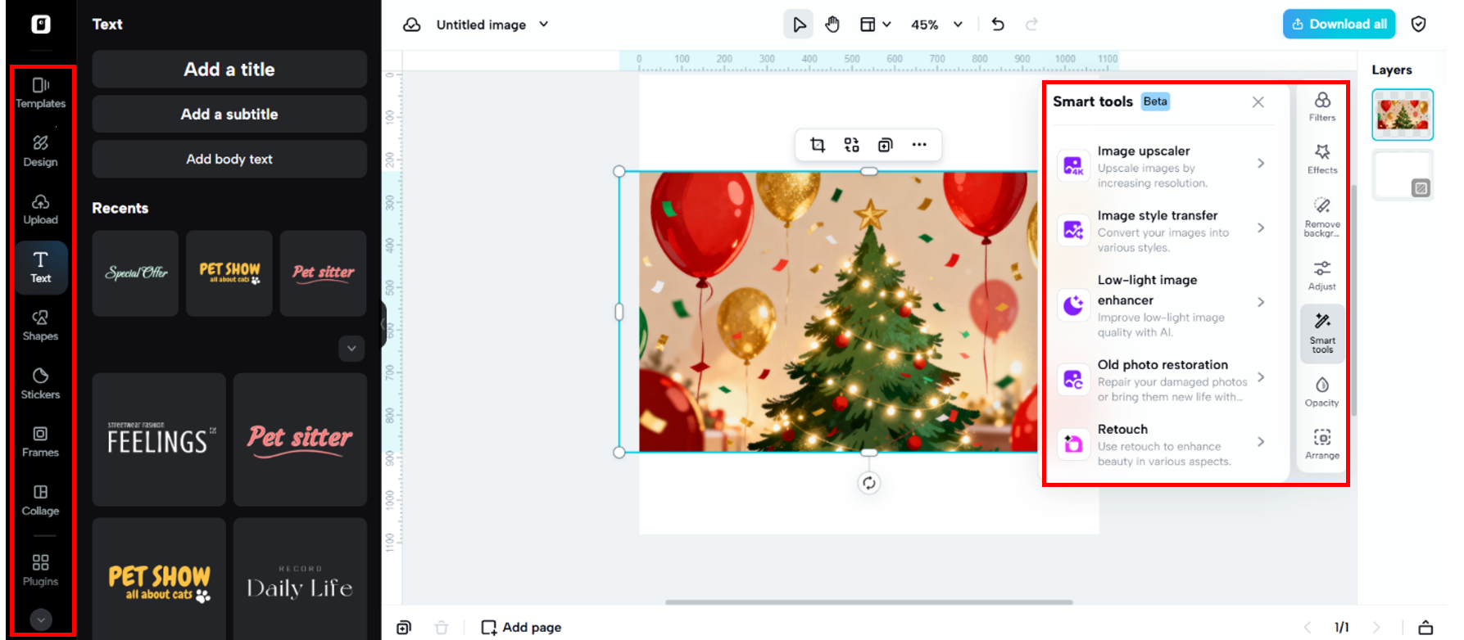This screenshot has height=640, width=1464.
Task: Choose the small PET SHOW recent style
Action: pyautogui.click(x=229, y=273)
